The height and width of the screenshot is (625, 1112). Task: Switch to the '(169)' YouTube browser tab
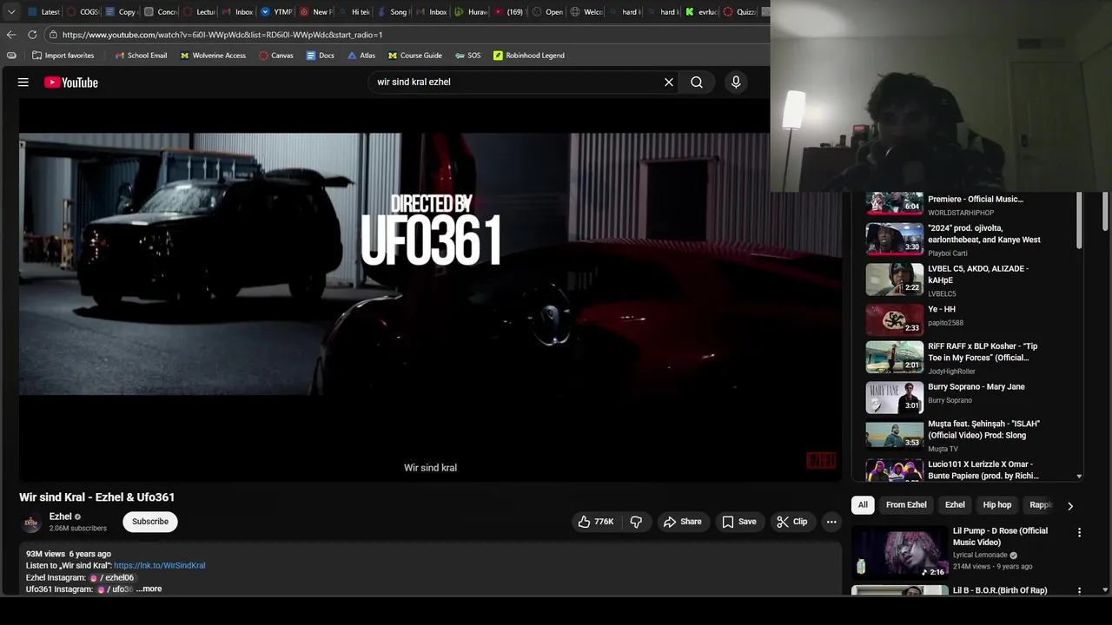coord(509,12)
